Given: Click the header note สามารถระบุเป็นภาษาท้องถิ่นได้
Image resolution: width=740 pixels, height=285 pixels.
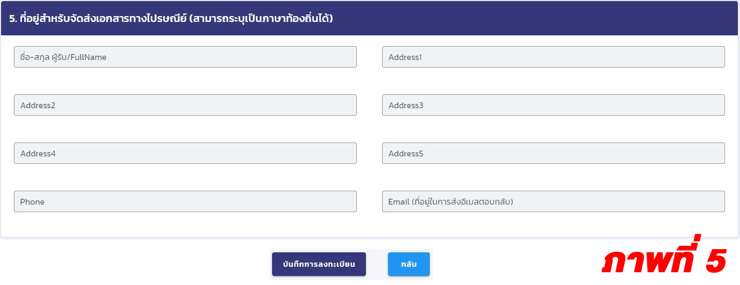Looking at the screenshot, I should click(261, 18).
